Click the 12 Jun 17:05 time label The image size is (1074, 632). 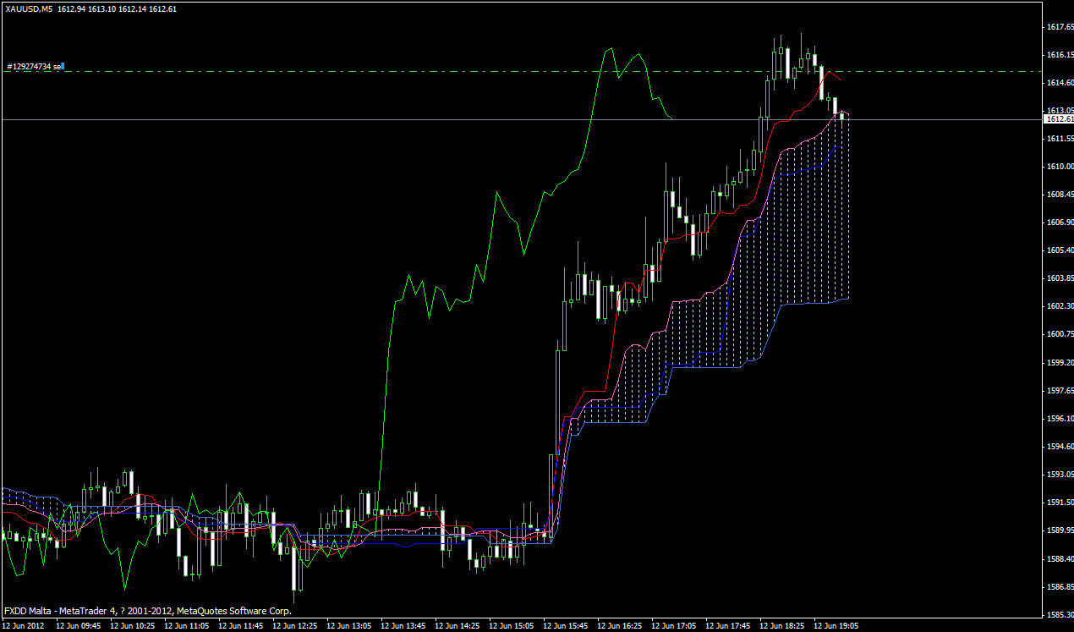[x=675, y=626]
